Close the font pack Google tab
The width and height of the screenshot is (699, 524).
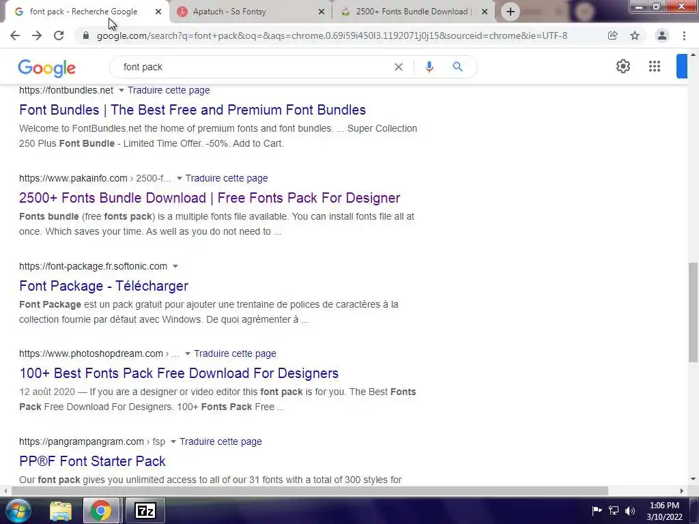(x=158, y=12)
